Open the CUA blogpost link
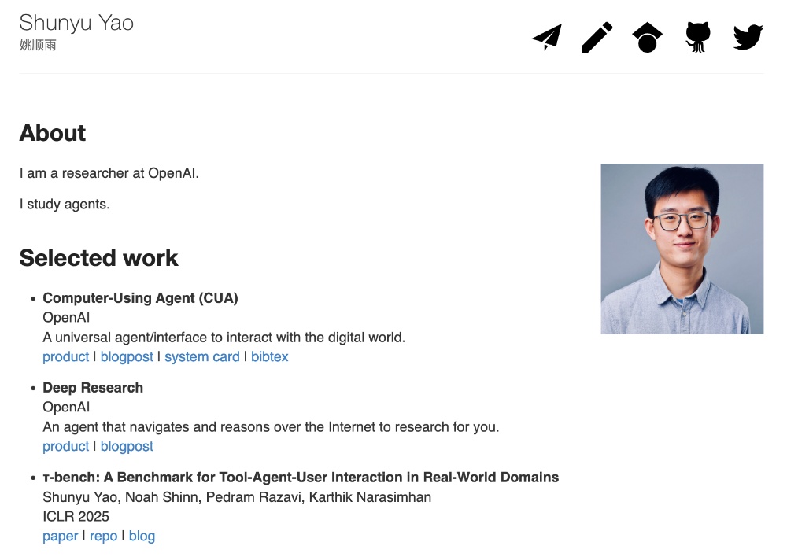The width and height of the screenshot is (787, 557). pyautogui.click(x=127, y=356)
